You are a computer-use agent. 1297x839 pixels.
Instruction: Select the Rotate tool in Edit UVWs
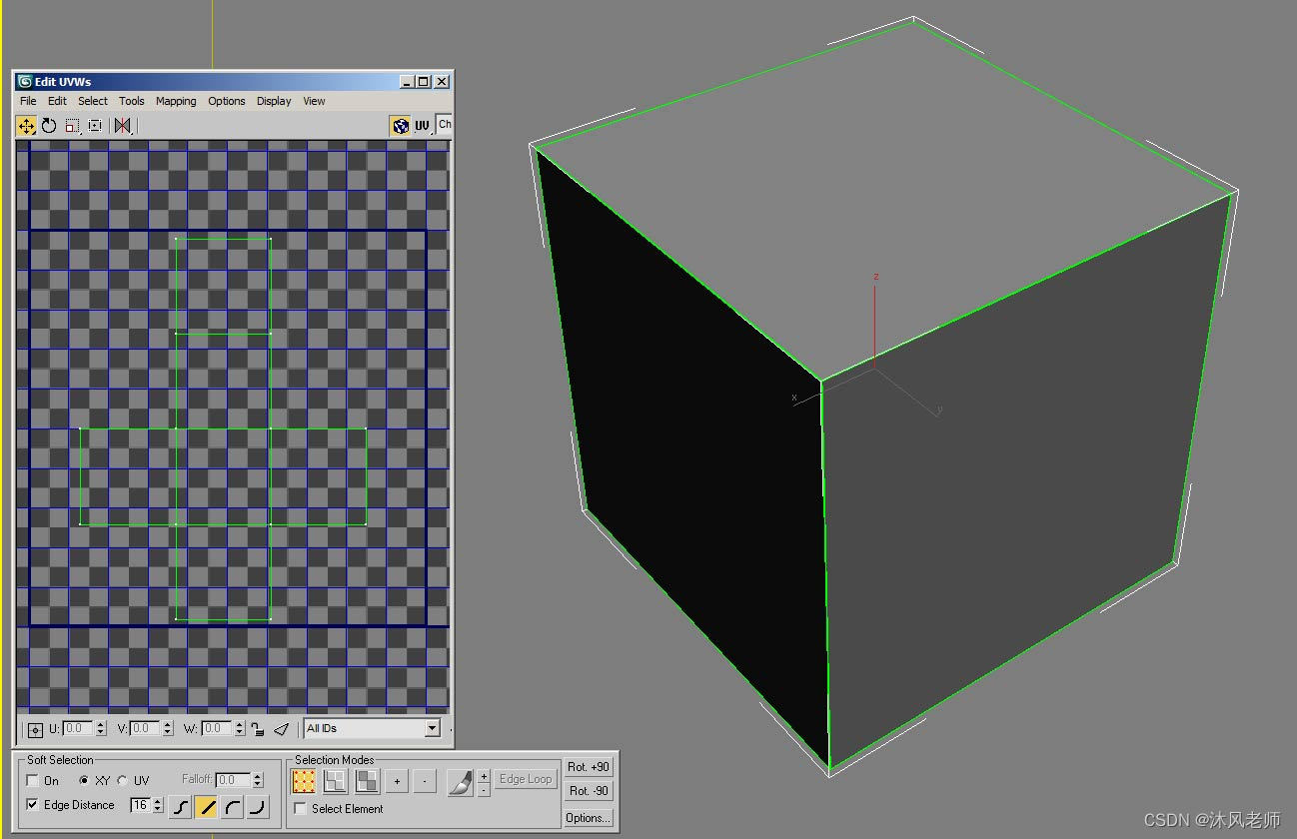48,125
